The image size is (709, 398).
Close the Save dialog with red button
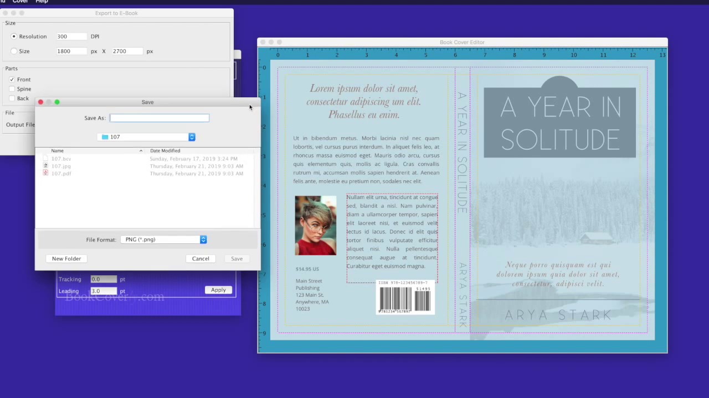(x=40, y=102)
